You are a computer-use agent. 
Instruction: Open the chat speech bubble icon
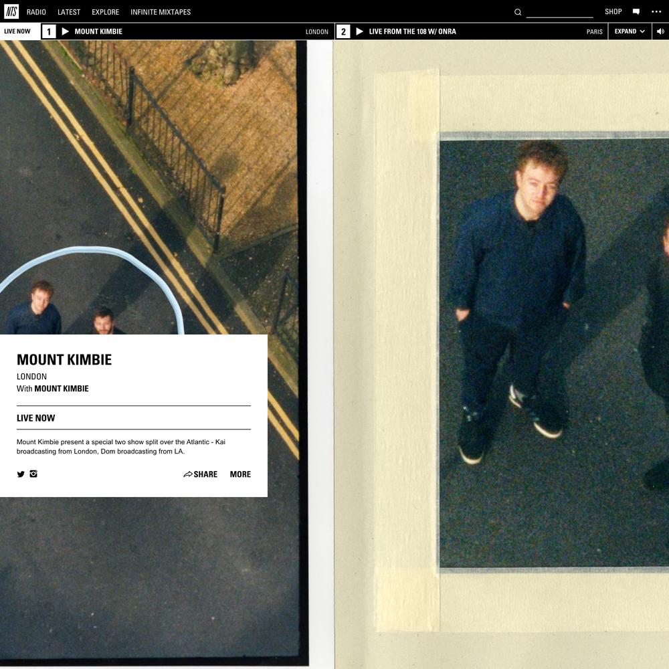[x=636, y=12]
